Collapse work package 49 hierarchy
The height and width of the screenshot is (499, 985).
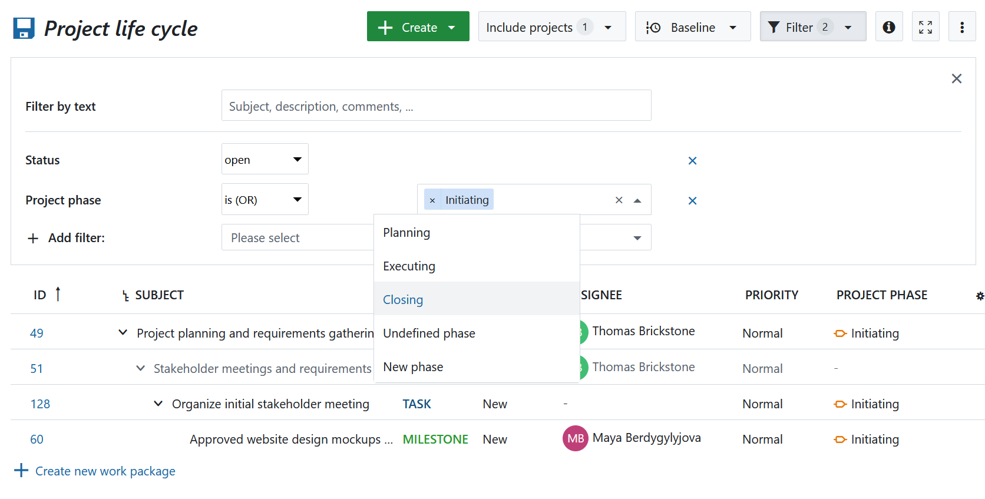tap(123, 333)
